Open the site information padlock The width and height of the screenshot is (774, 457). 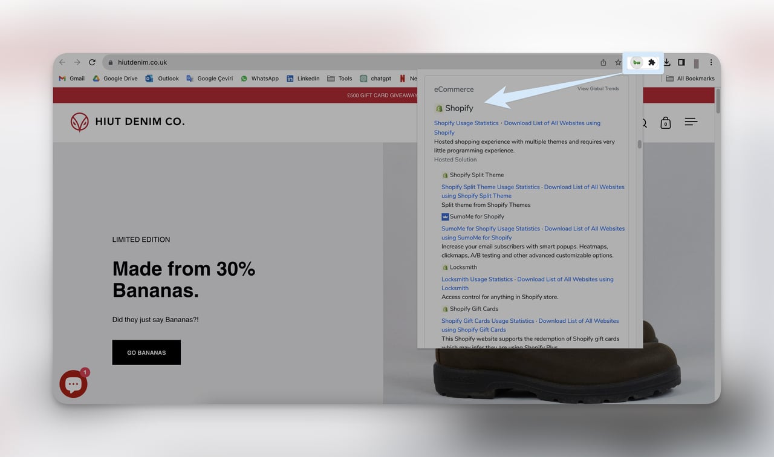click(110, 62)
